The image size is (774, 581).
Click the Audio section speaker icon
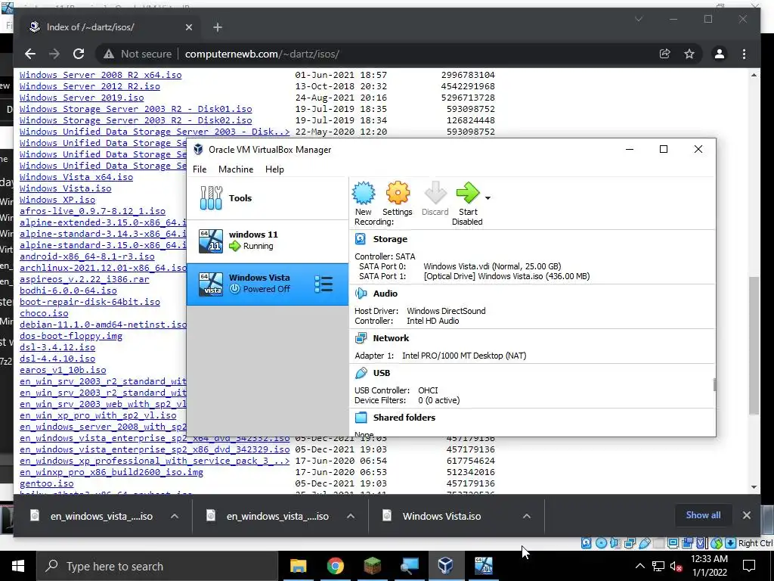[361, 294]
